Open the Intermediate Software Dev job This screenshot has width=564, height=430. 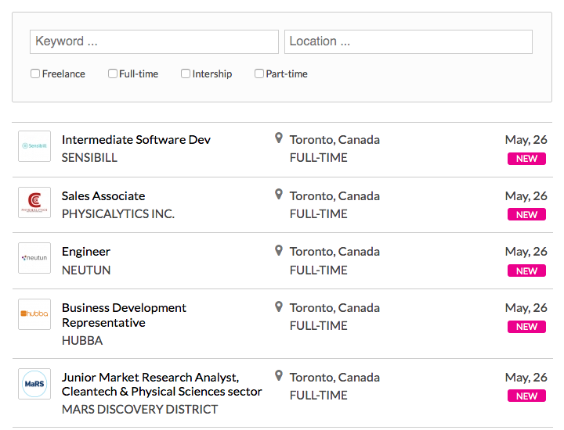[136, 140]
